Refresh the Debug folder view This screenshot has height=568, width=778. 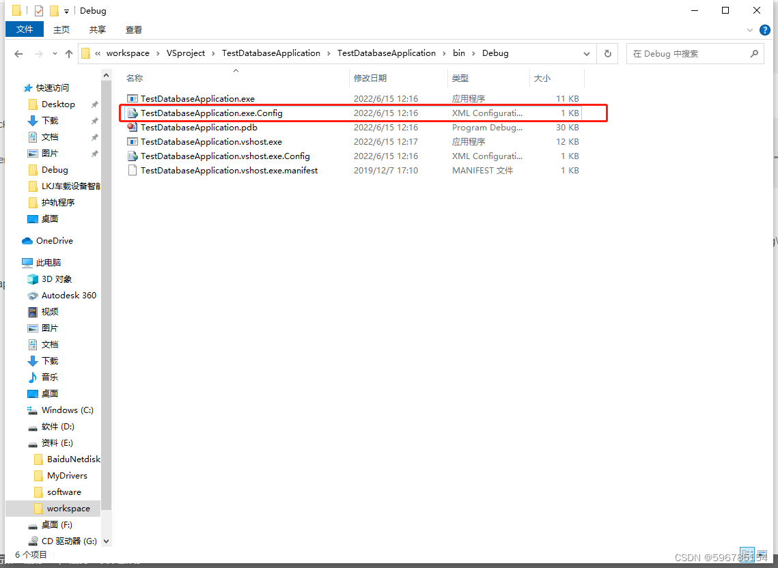[607, 53]
